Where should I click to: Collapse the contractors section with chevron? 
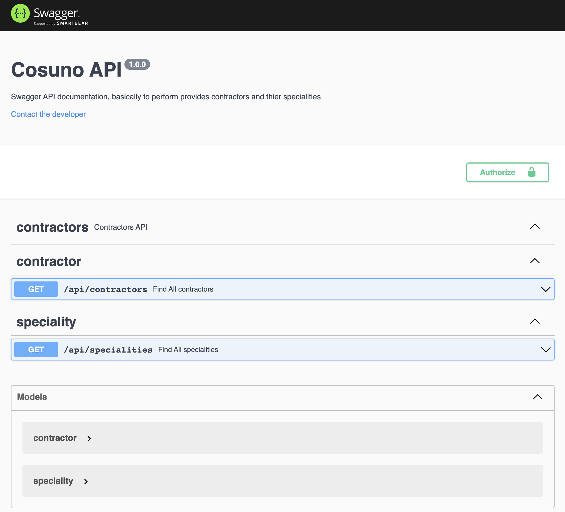click(535, 226)
